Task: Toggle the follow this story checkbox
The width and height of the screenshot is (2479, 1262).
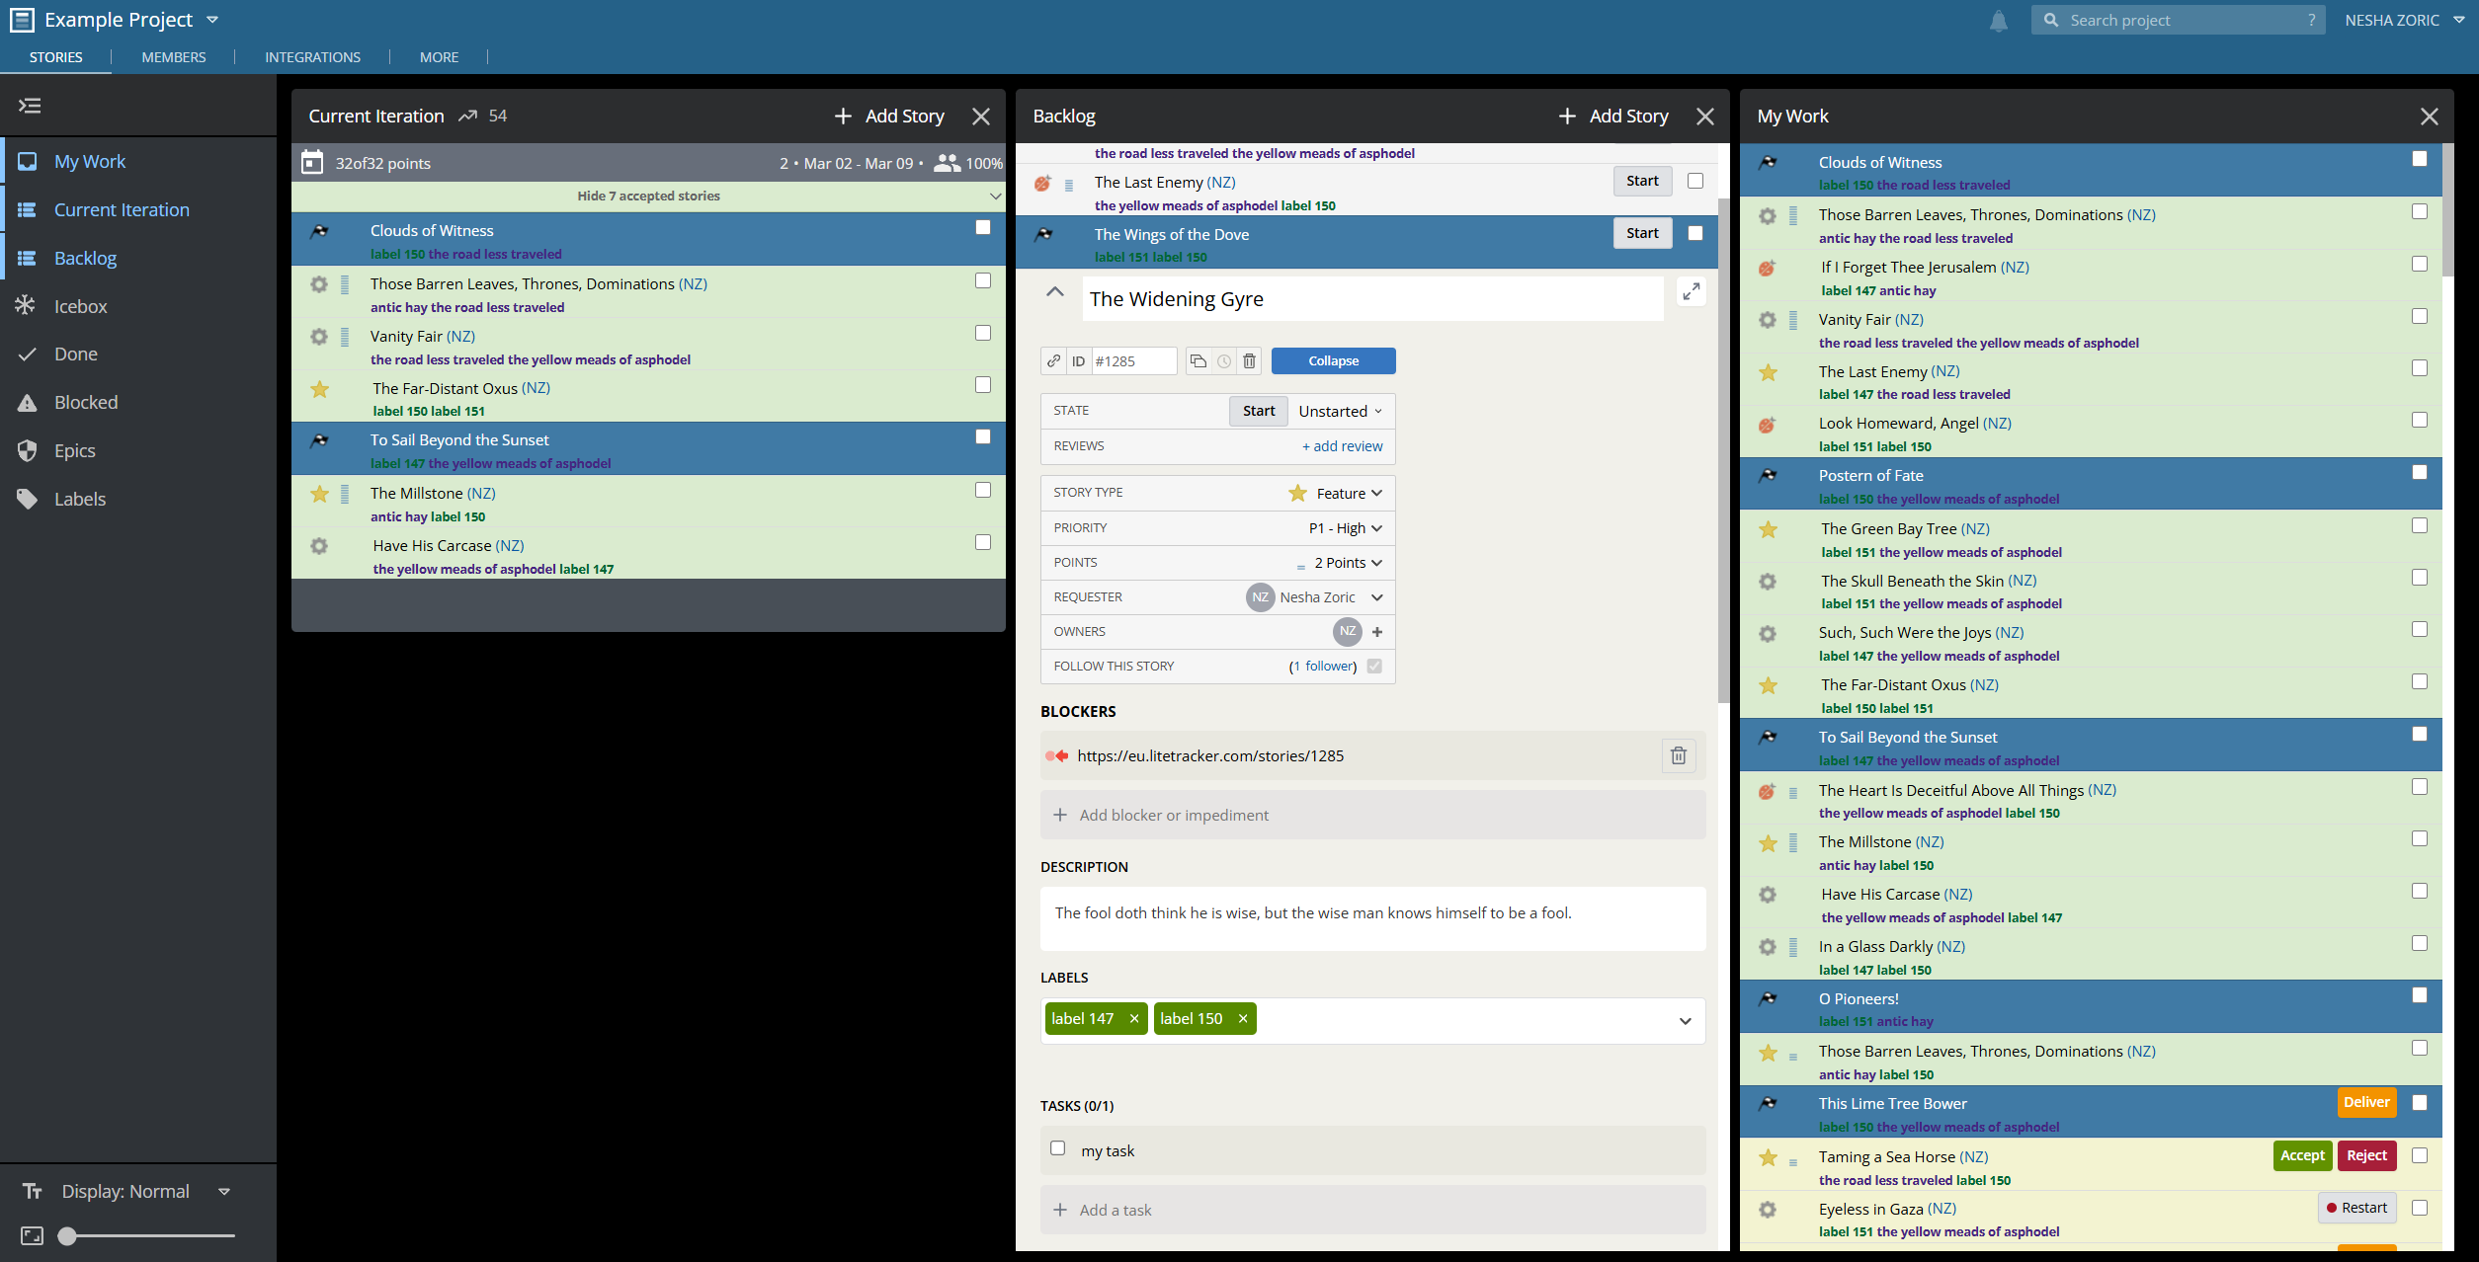Action: click(x=1374, y=667)
